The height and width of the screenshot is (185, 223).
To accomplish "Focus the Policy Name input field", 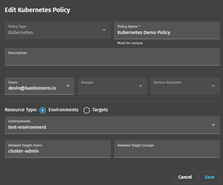I will pyautogui.click(x=167, y=31).
